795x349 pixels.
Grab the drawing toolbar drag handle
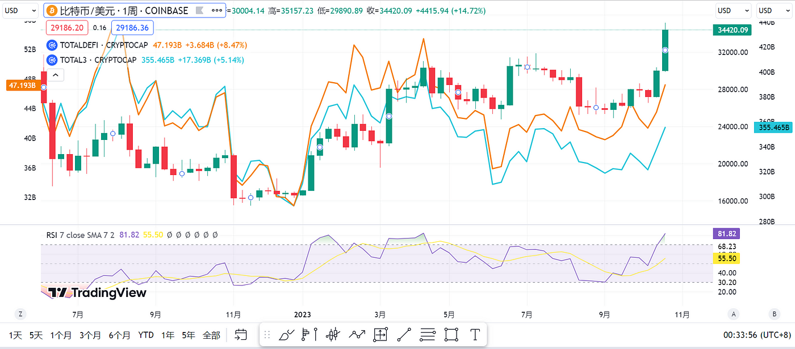(267, 335)
